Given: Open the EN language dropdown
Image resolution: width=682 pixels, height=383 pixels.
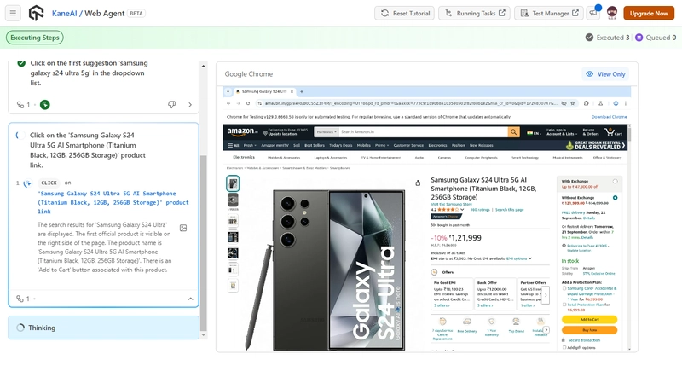Looking at the screenshot, I should click(x=535, y=133).
